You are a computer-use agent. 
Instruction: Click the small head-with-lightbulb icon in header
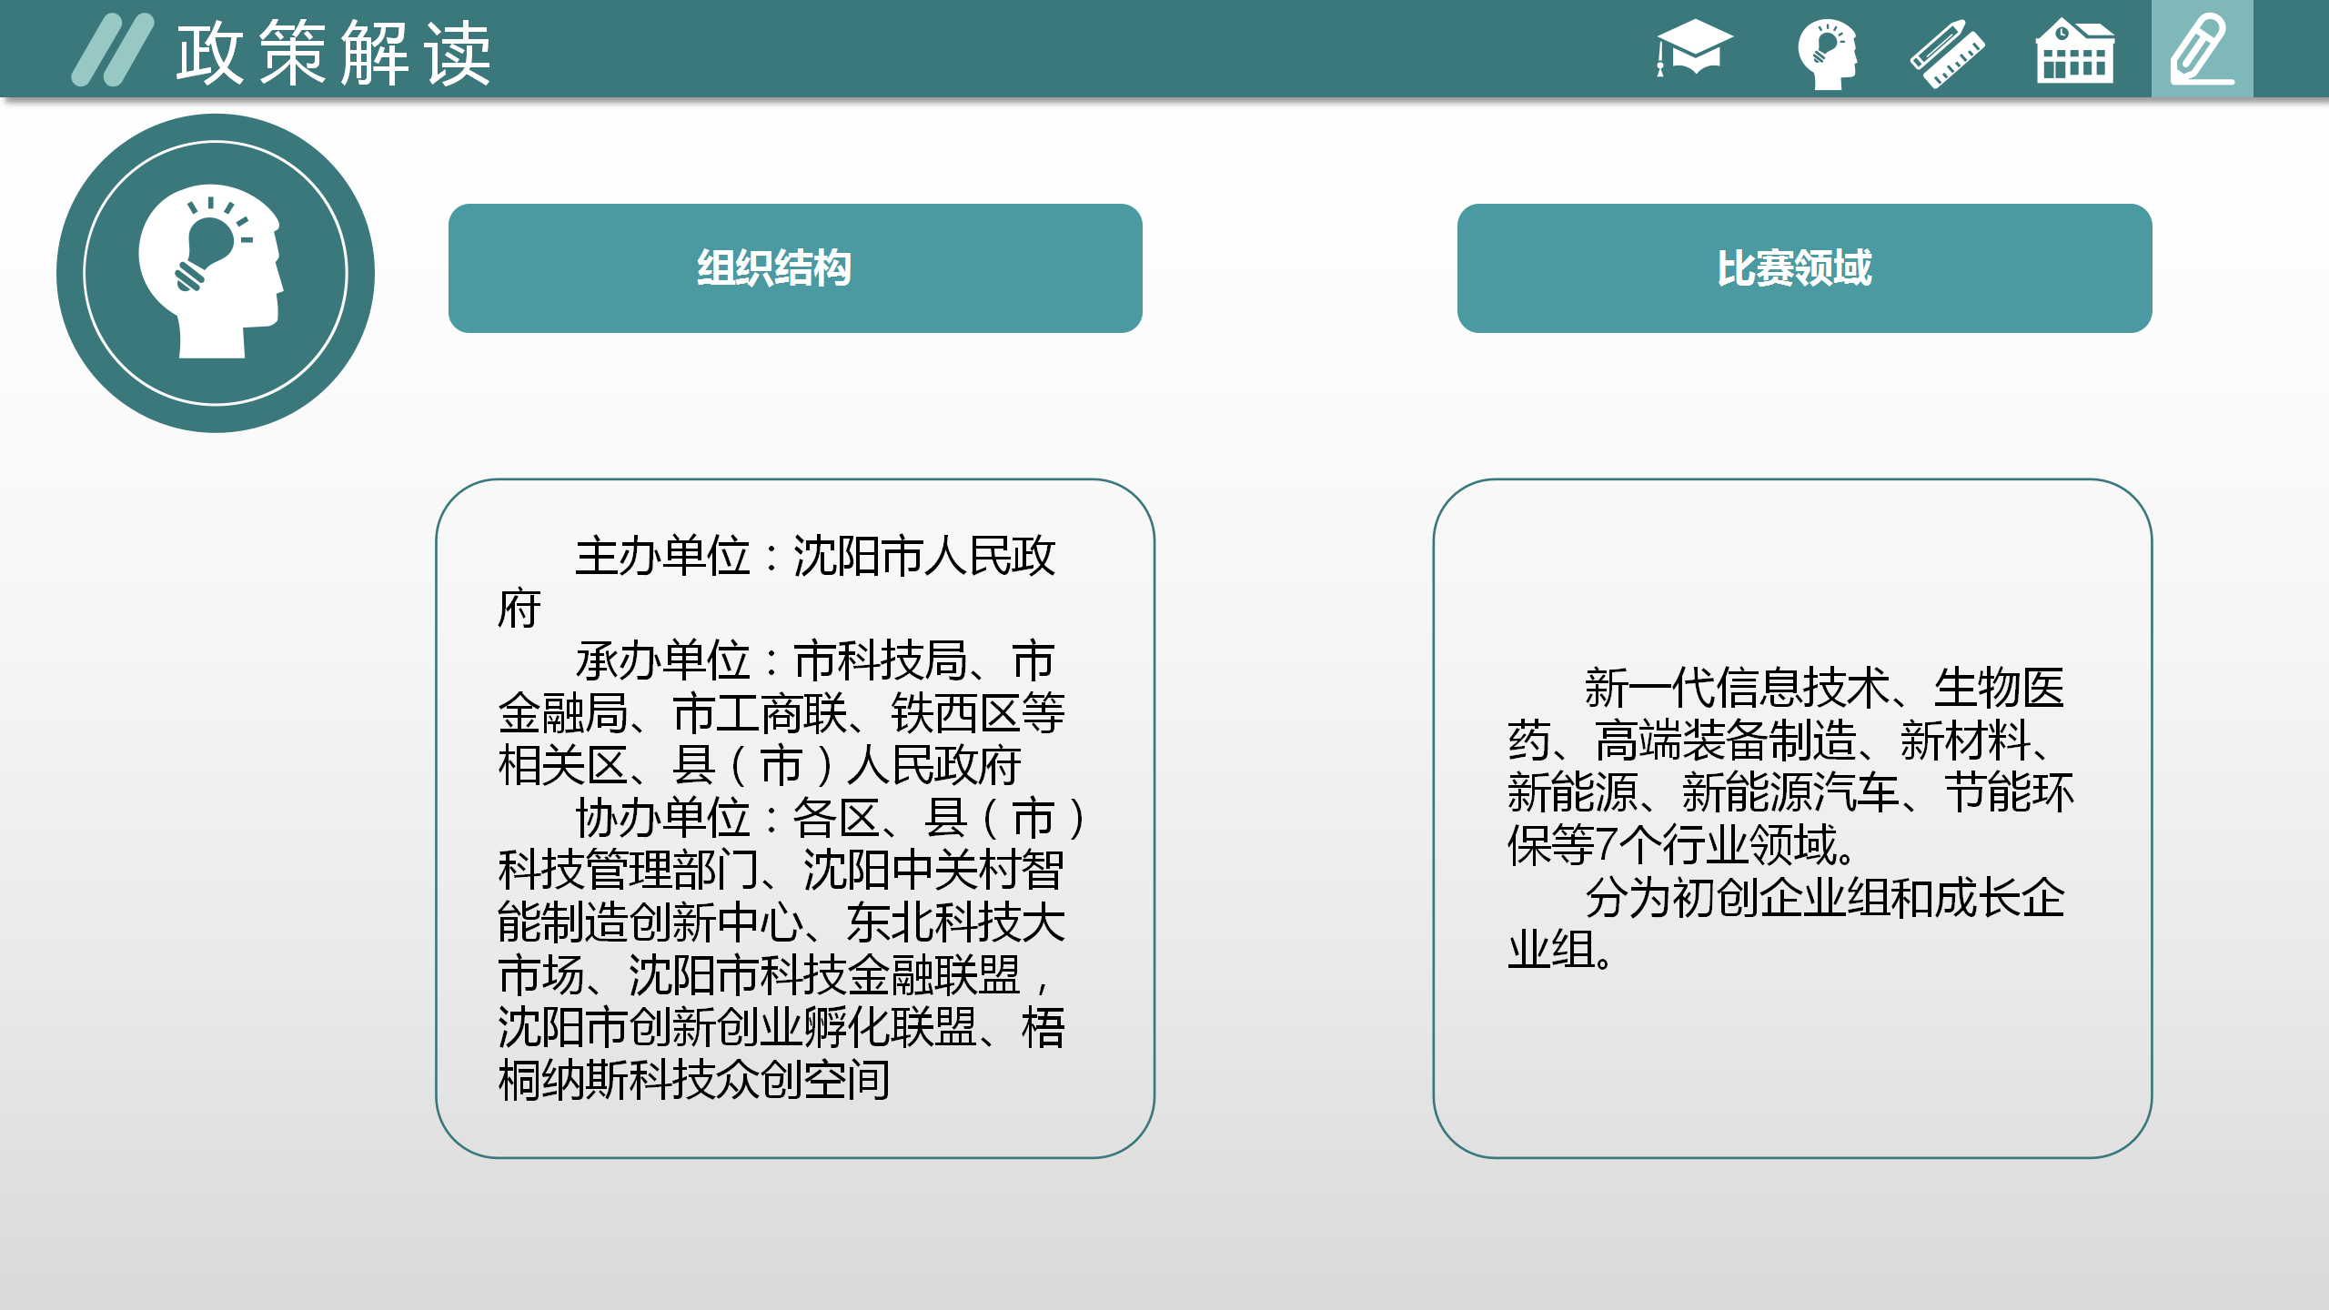pos(1827,53)
